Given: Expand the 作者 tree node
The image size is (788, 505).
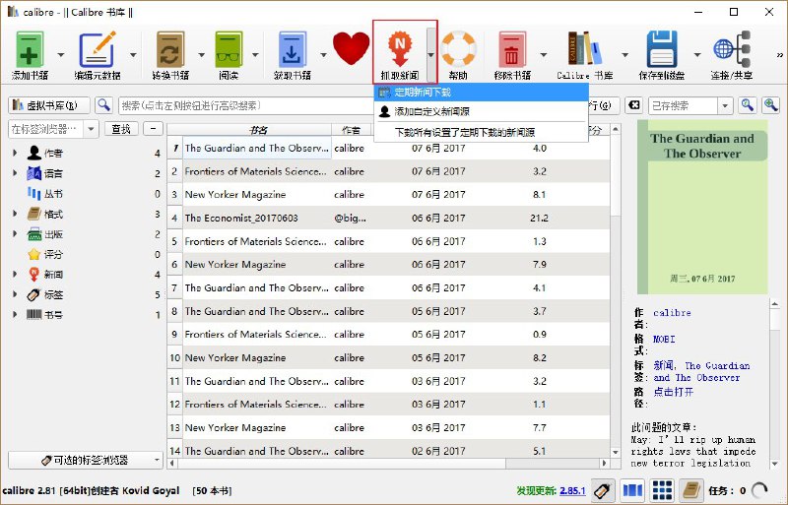Looking at the screenshot, I should 15,153.
